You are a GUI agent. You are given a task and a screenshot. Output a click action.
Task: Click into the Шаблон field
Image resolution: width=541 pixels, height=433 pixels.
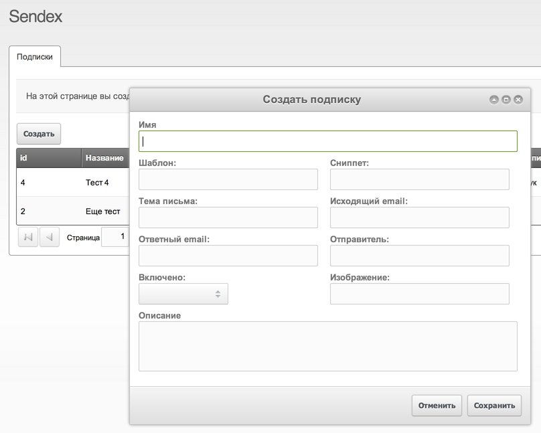tap(228, 179)
